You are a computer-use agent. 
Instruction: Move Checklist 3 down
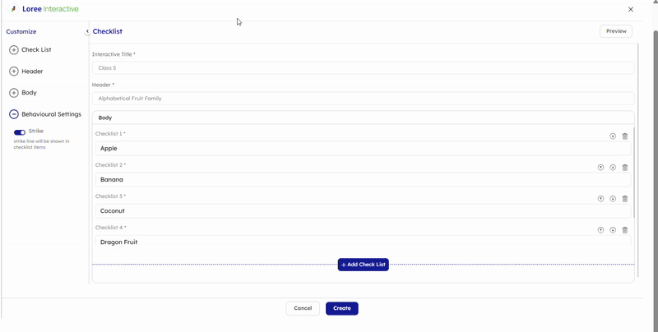pos(613,199)
